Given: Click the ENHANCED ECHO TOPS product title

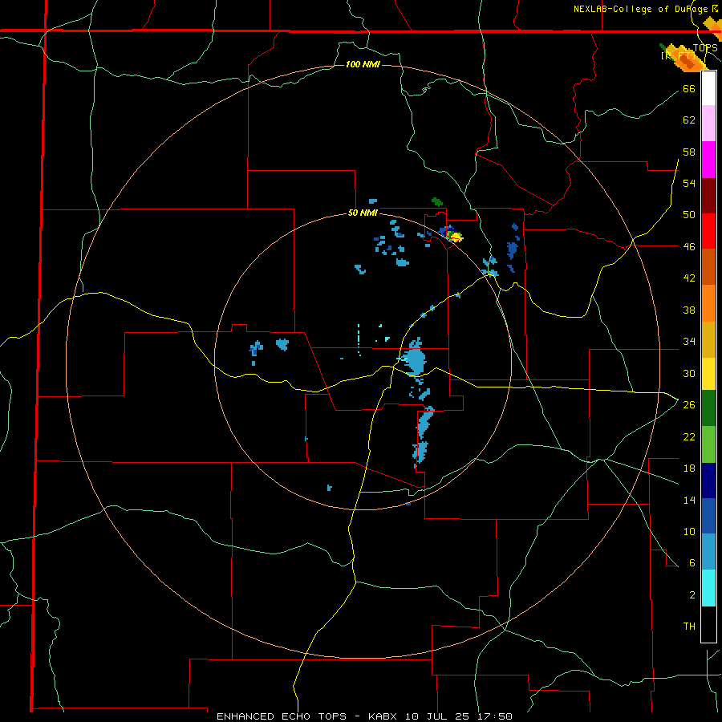Looking at the screenshot, I should pyautogui.click(x=282, y=716).
